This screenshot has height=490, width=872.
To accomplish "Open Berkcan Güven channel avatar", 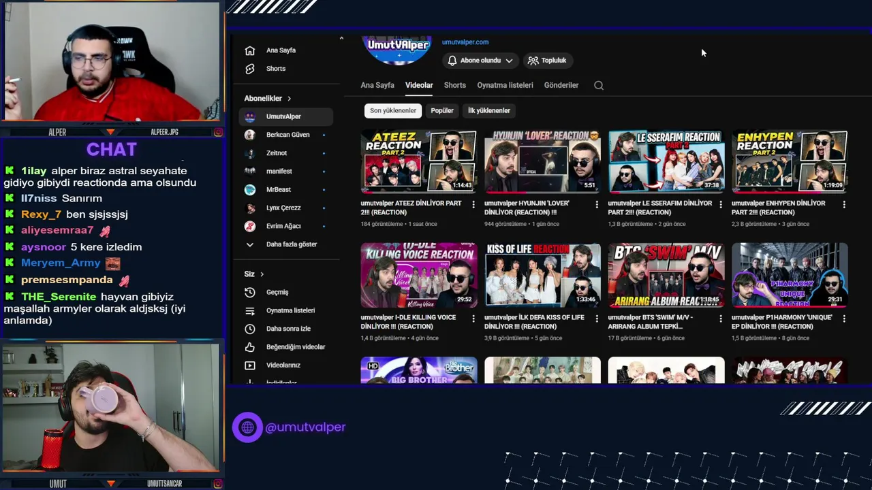I will click(x=250, y=135).
